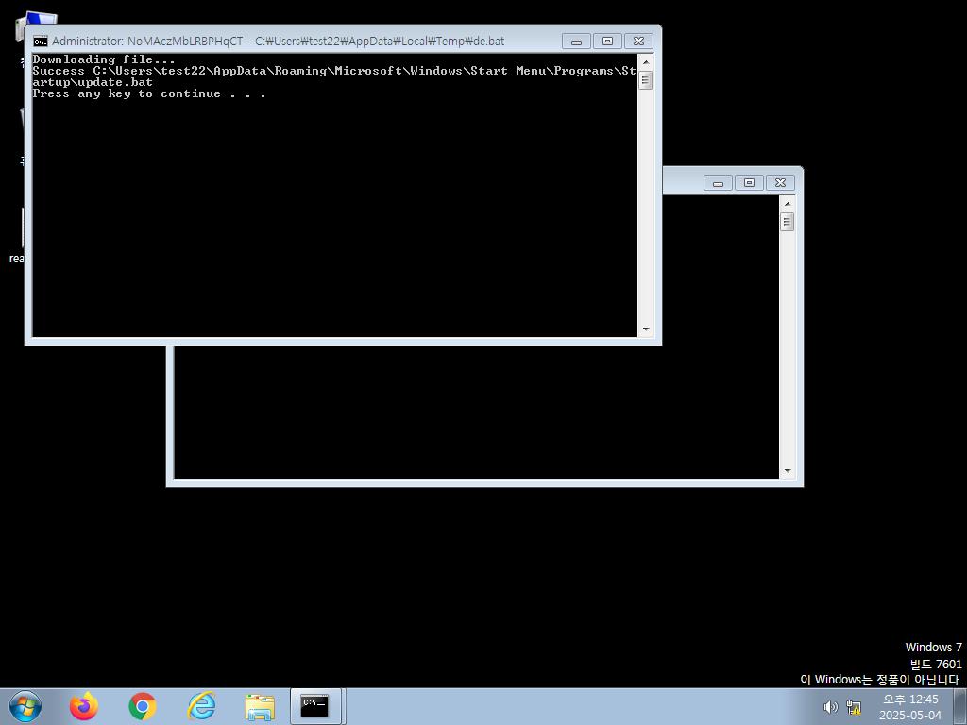Maximize the background console window
The height and width of the screenshot is (725, 967).
click(749, 182)
